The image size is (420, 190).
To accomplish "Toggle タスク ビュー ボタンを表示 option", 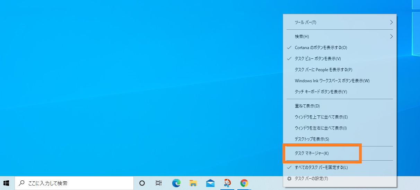I will [x=340, y=58].
